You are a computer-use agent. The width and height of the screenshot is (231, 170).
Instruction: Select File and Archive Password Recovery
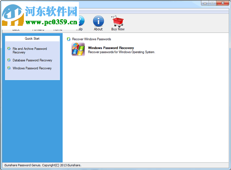pos(30,50)
